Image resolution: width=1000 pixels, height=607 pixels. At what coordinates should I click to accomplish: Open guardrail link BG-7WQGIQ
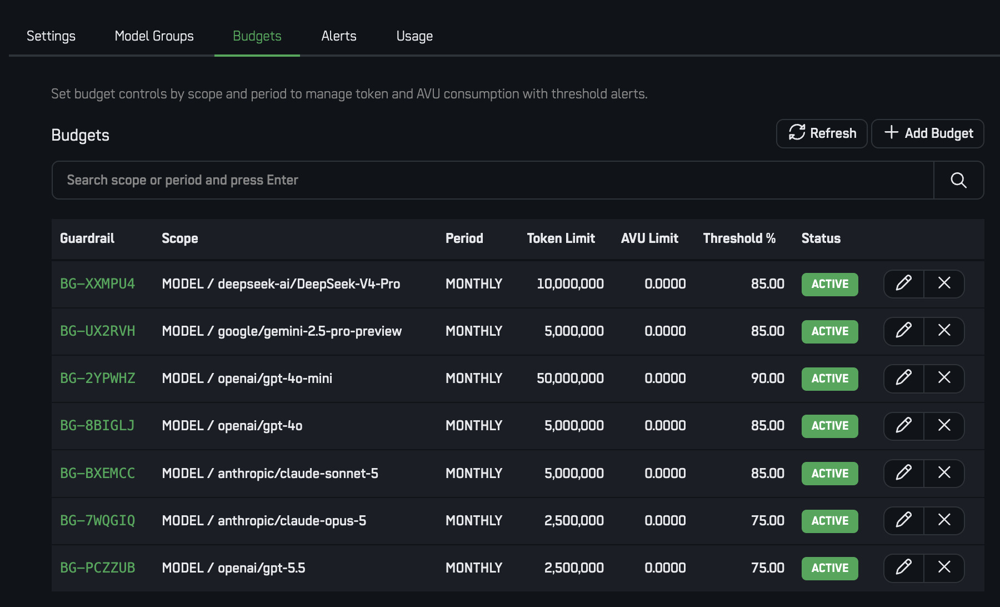click(x=98, y=521)
